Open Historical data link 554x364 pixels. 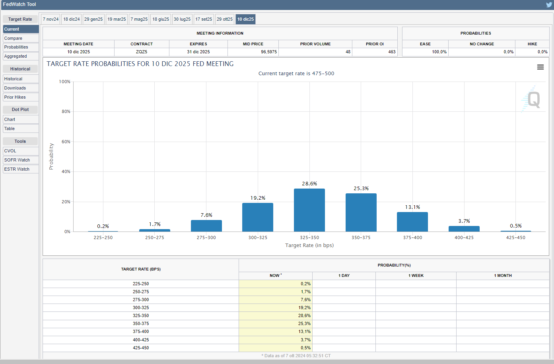coord(21,79)
